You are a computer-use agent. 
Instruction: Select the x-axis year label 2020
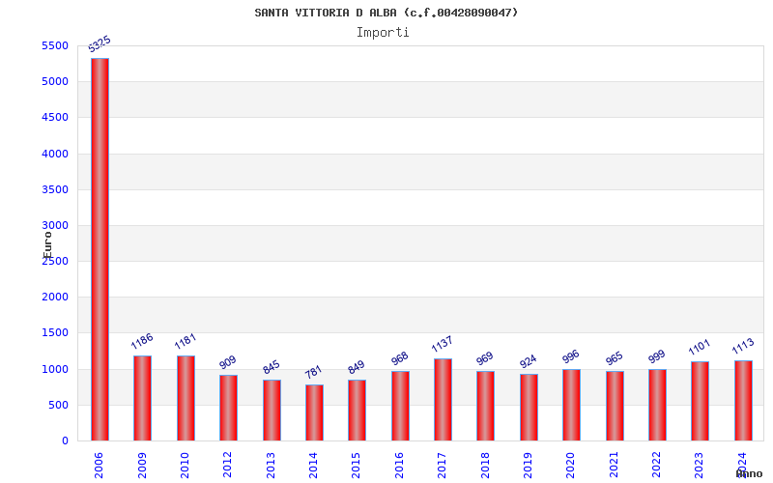click(x=571, y=466)
